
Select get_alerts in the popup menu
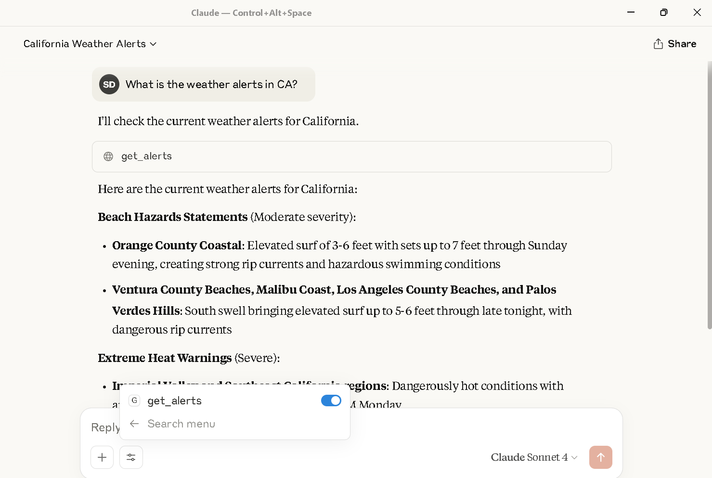click(175, 400)
